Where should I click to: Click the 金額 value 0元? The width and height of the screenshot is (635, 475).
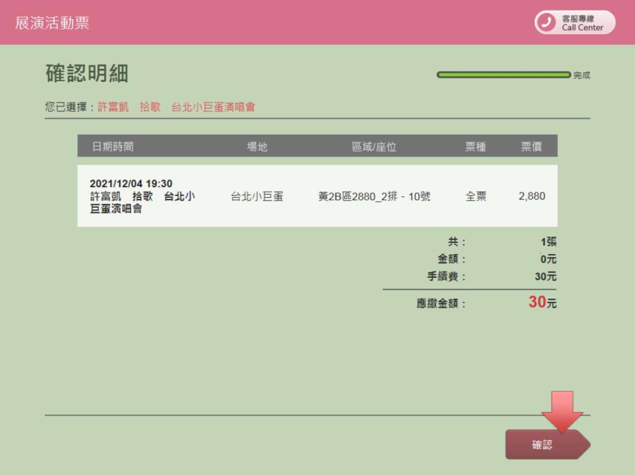pos(548,259)
